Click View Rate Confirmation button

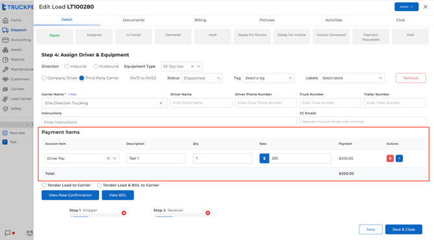coord(71,195)
